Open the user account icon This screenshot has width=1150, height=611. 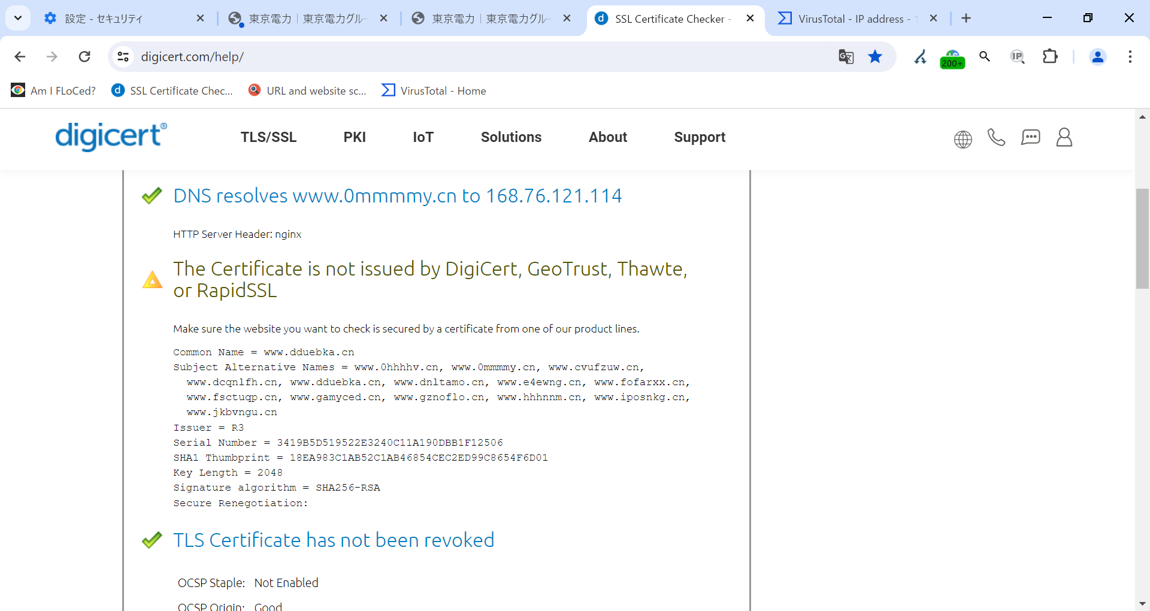point(1064,138)
